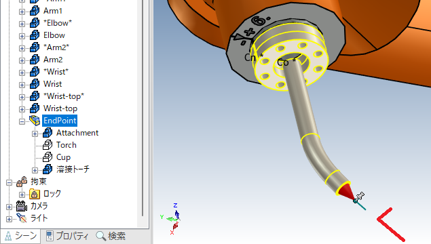
Task: Expand the *Arm2* tree node
Action: tap(22, 48)
